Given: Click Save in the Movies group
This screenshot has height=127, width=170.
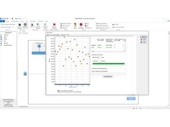Looking at the screenshot, I should point(87,24).
